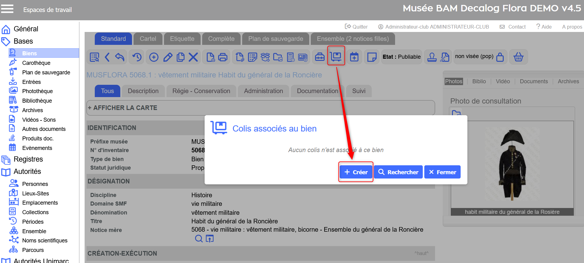Expand the AFFICHER LA CARTE section
Viewport: 584px width, 263px height.
tap(122, 108)
